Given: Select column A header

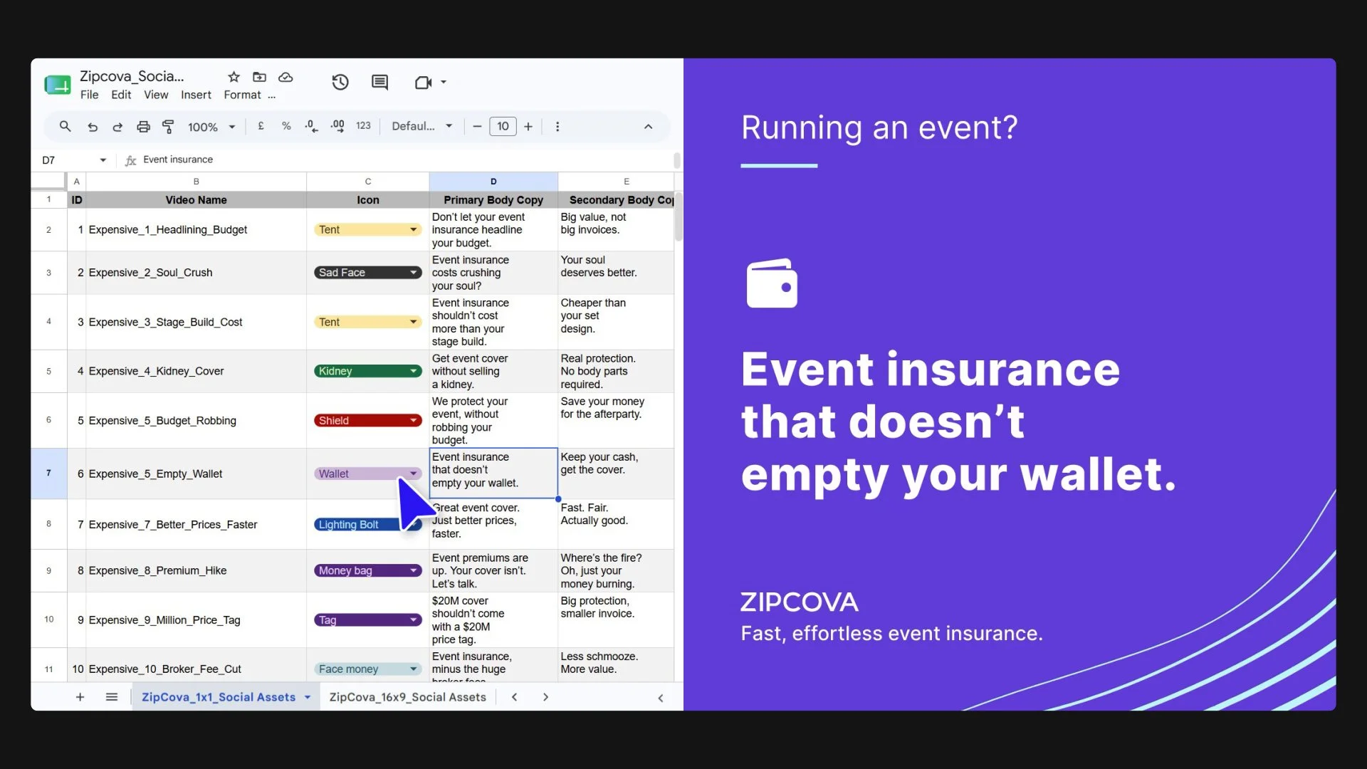Looking at the screenshot, I should [77, 182].
